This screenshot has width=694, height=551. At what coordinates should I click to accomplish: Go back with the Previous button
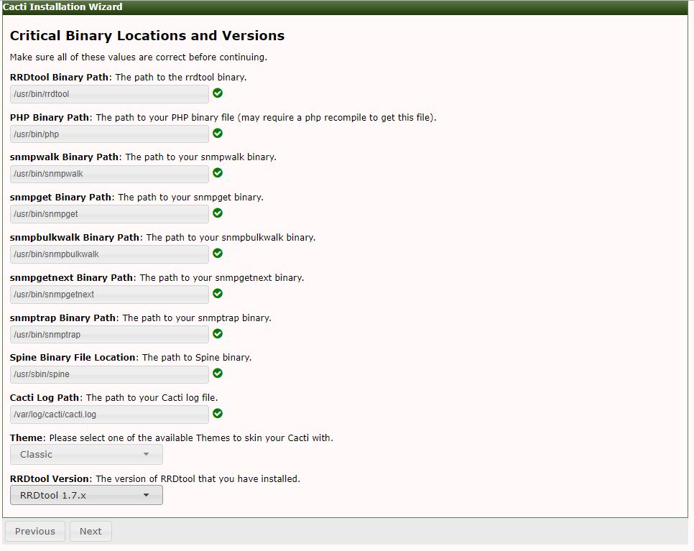(35, 531)
